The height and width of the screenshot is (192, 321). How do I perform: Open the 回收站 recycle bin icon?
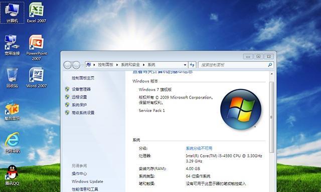point(12,77)
